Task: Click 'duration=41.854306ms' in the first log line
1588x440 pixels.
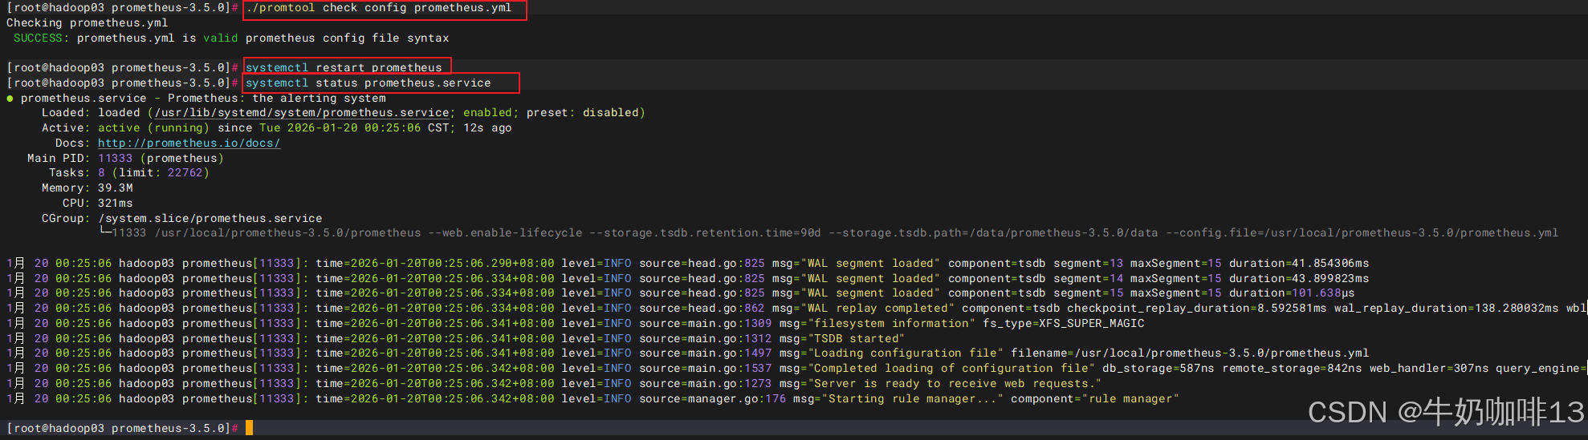Action: click(1299, 263)
